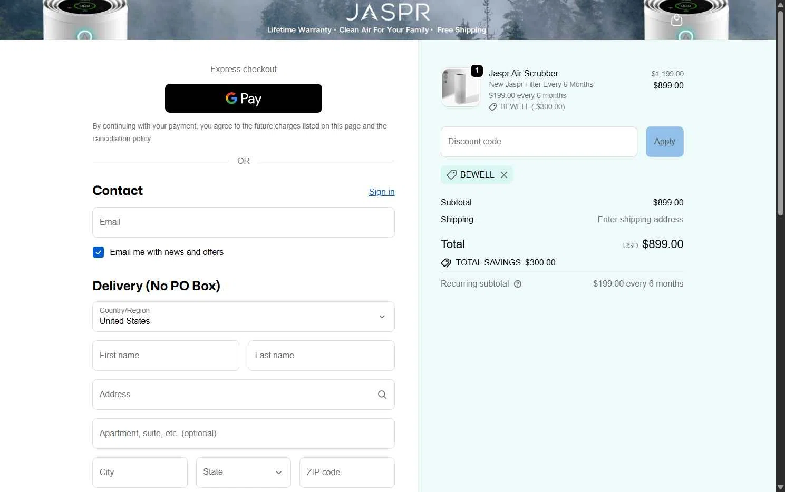Click the City field
The height and width of the screenshot is (492, 785).
coord(140,473)
